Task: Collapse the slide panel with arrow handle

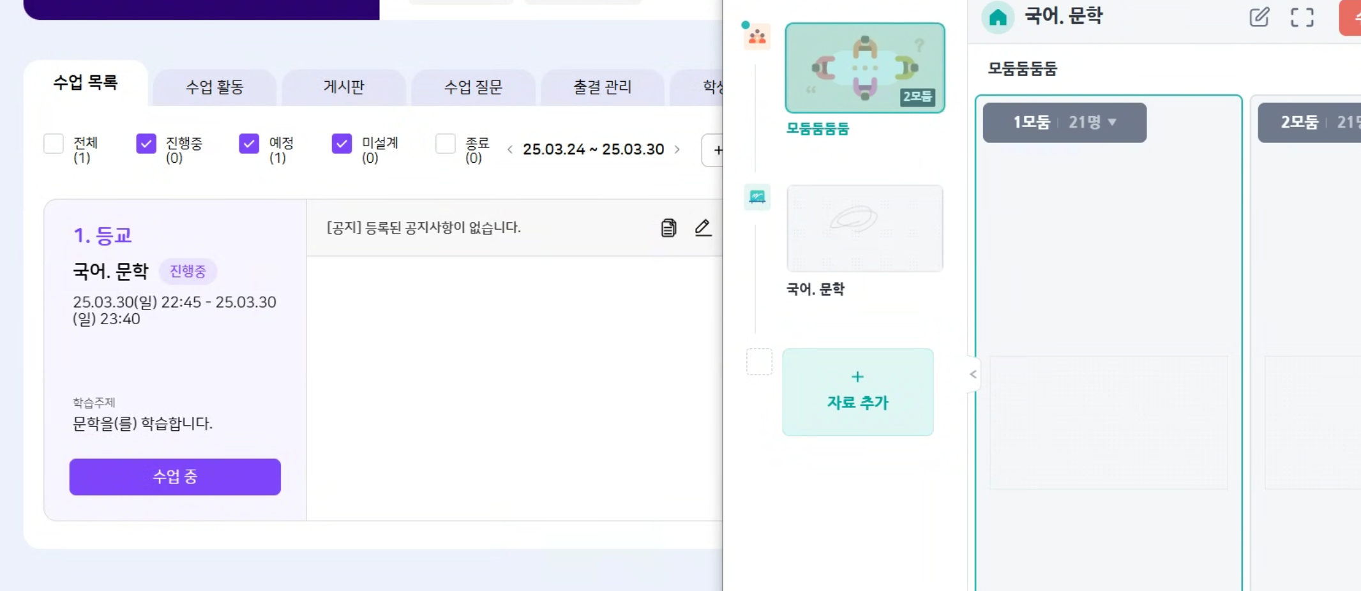Action: (973, 375)
